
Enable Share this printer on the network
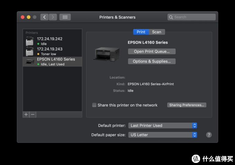point(94,105)
